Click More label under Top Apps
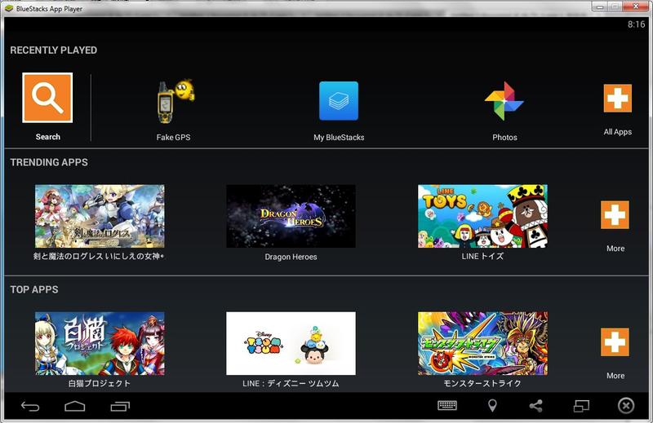The width and height of the screenshot is (653, 423). tap(615, 376)
